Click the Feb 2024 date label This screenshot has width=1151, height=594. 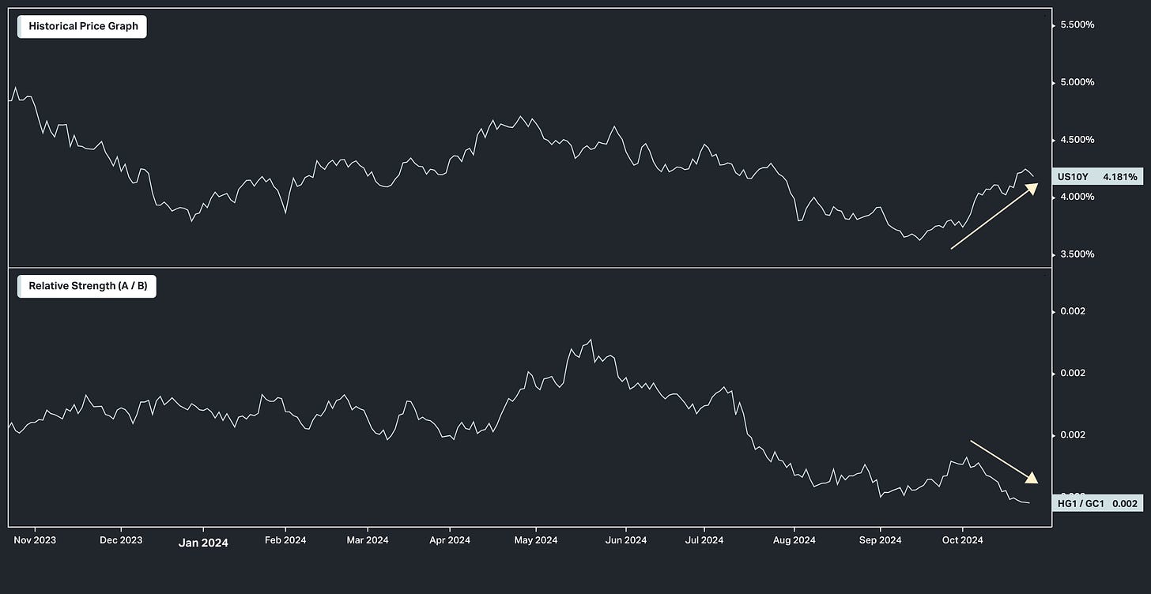click(285, 540)
